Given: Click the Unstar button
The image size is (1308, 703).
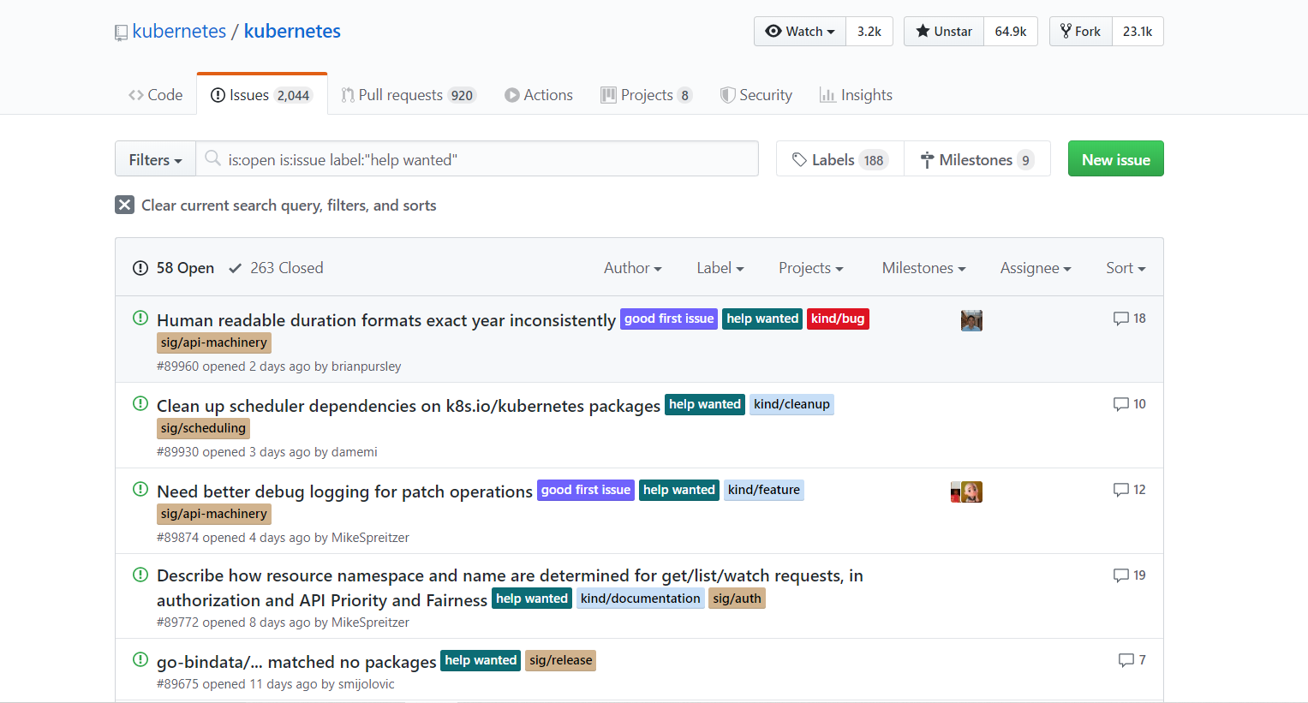Looking at the screenshot, I should pos(944,32).
